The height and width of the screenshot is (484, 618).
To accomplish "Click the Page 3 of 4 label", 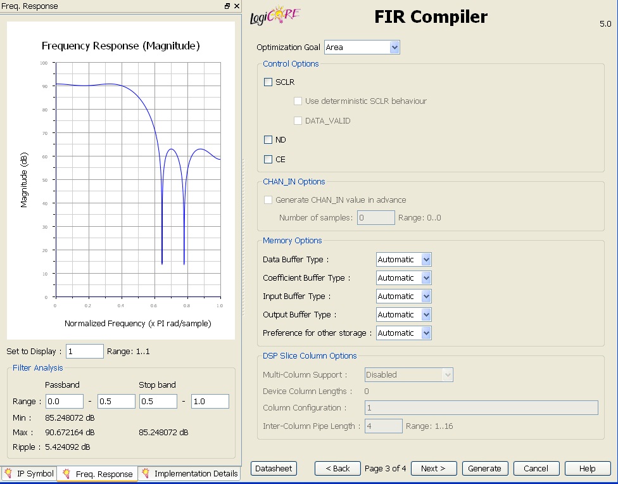I will pyautogui.click(x=386, y=469).
